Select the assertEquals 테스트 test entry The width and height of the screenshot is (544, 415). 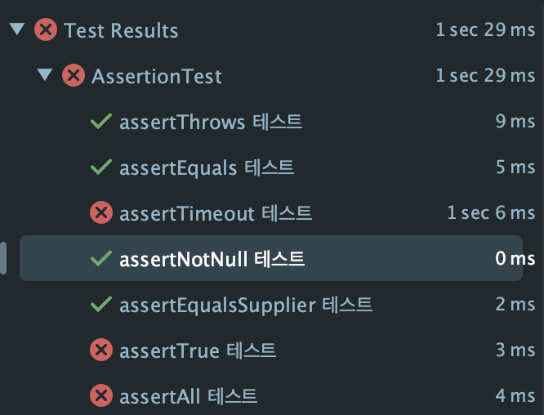tap(271, 167)
